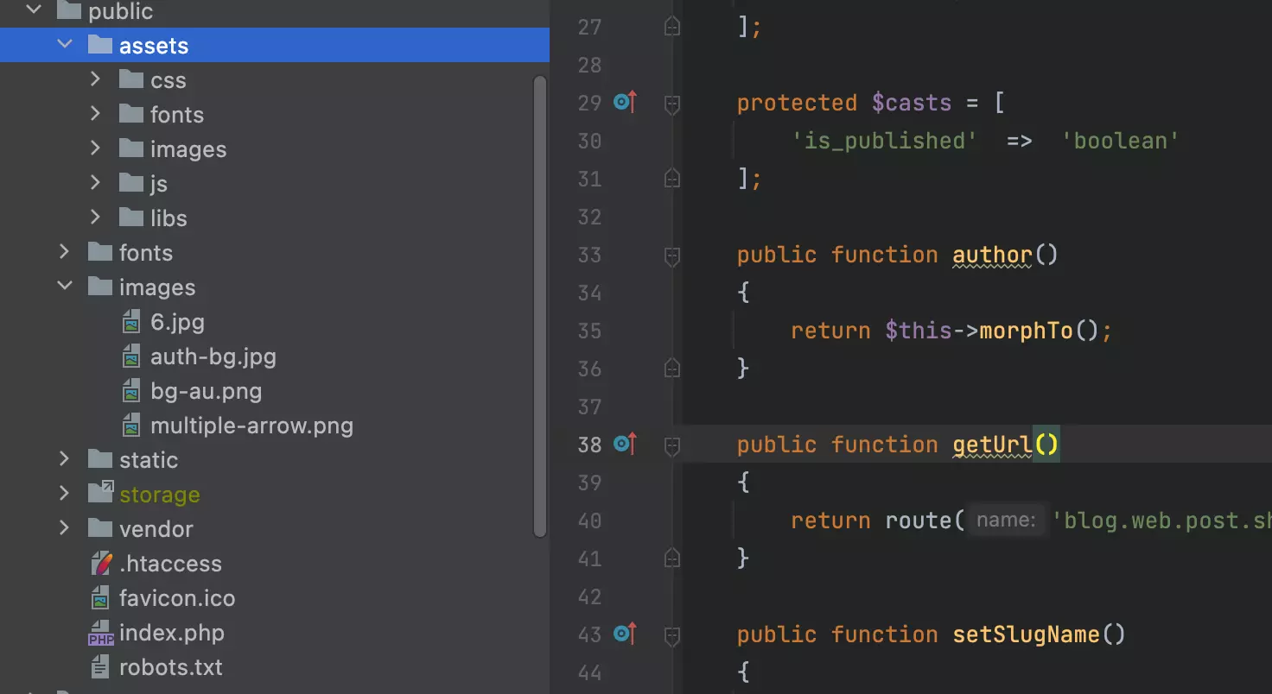This screenshot has height=694, width=1272.
Task: Select multiple-arrow.png file name
Action: 251,426
